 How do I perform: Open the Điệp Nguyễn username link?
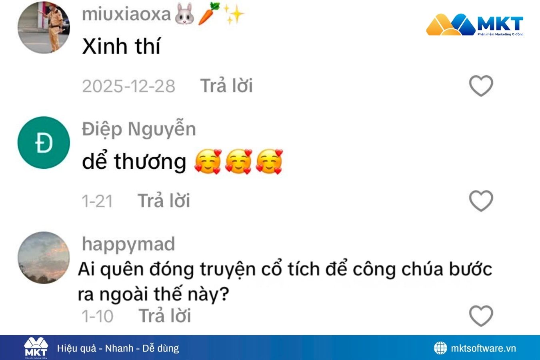coord(139,129)
